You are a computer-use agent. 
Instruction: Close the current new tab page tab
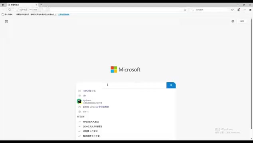(x=36, y=5)
